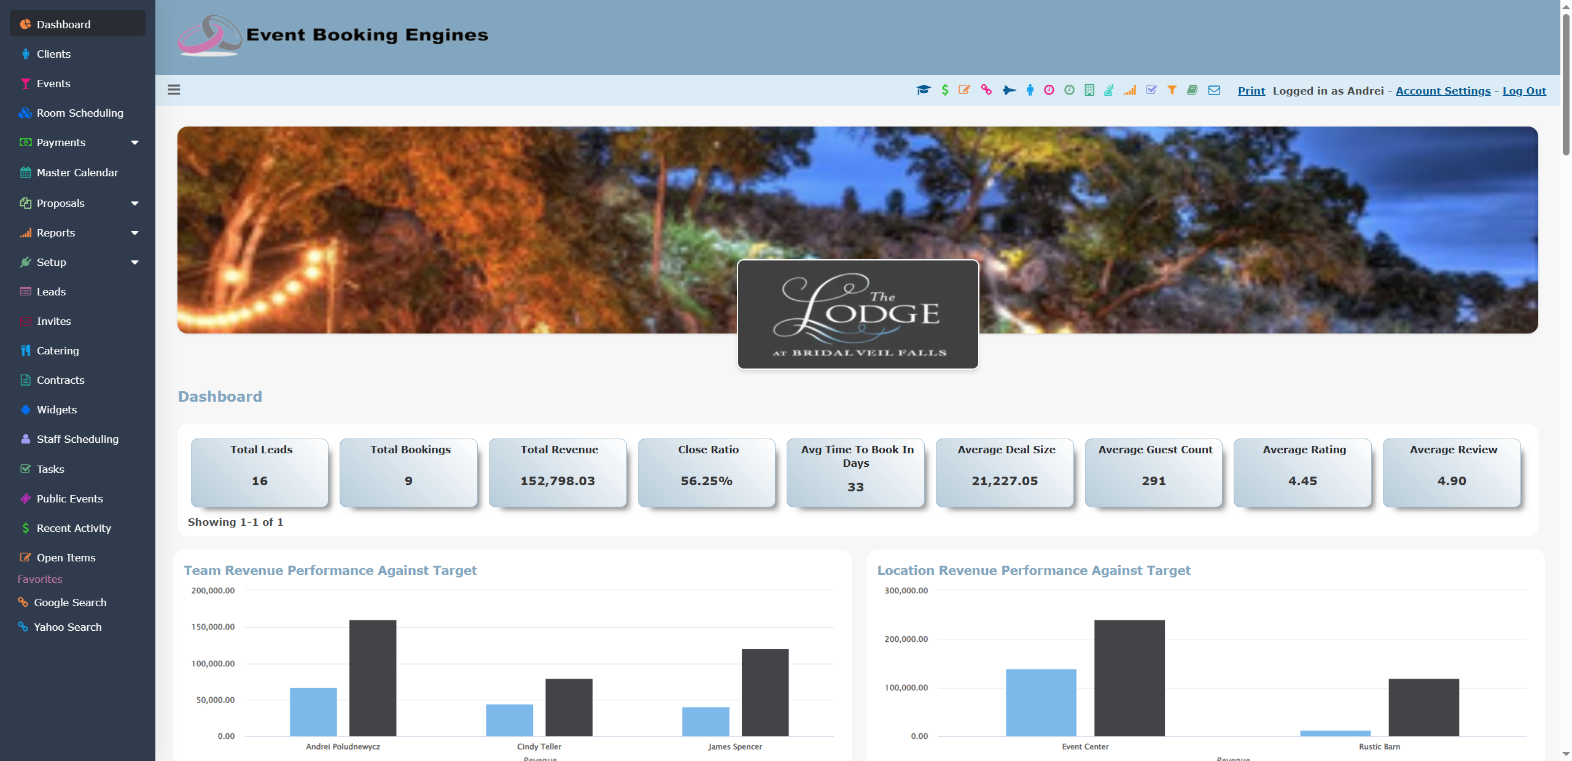
Task: Open the dollar sign payments quick icon
Action: (944, 90)
